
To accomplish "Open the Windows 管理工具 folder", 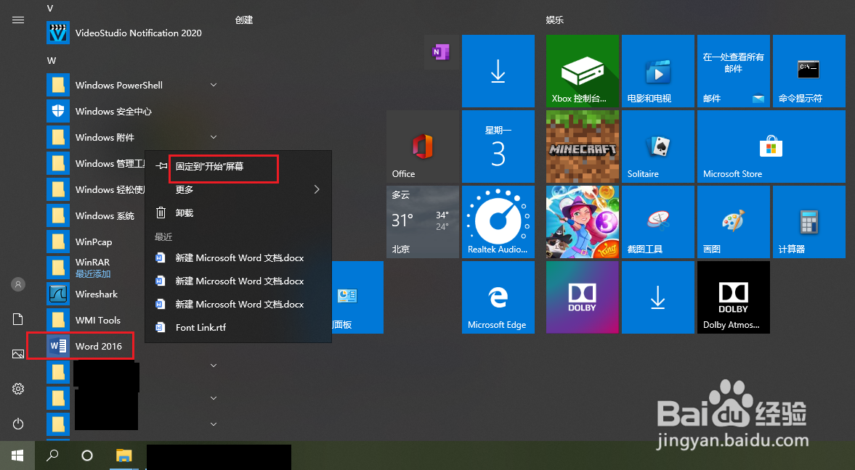I will (96, 163).
